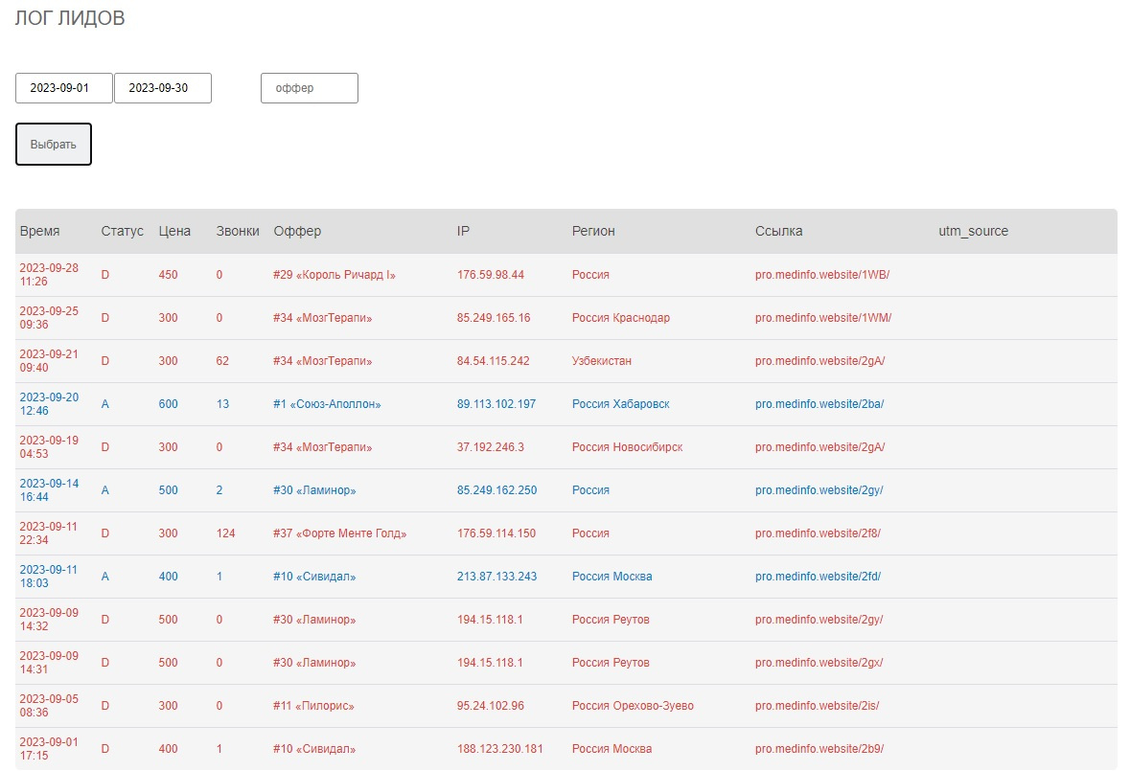The image size is (1130, 771).
Task: Open link pro.medinfo.website/2gA/ in the Узбекистан row
Action: [x=820, y=361]
